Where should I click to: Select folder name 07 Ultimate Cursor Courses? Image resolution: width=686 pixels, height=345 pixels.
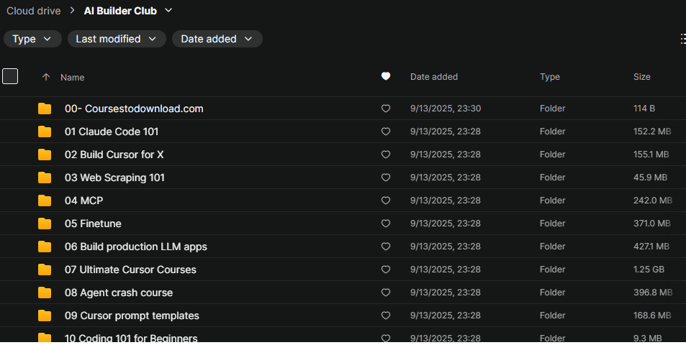coord(130,270)
